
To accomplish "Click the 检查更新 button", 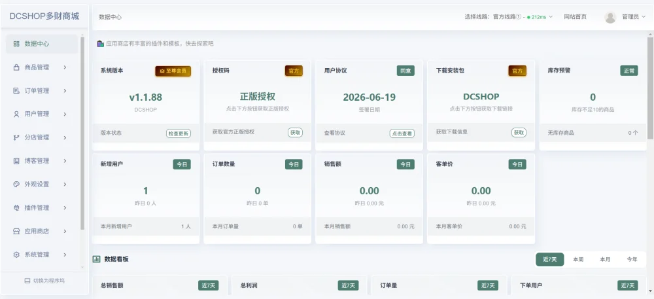I will tap(179, 133).
